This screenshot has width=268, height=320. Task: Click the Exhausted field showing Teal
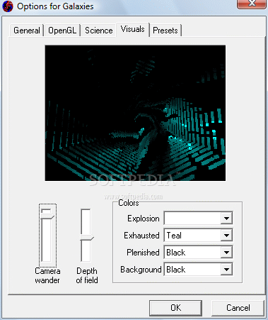(x=198, y=236)
